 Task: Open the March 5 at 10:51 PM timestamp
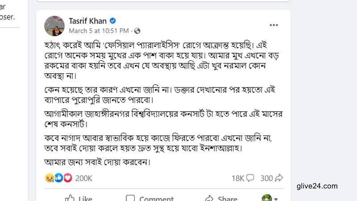click(x=98, y=31)
